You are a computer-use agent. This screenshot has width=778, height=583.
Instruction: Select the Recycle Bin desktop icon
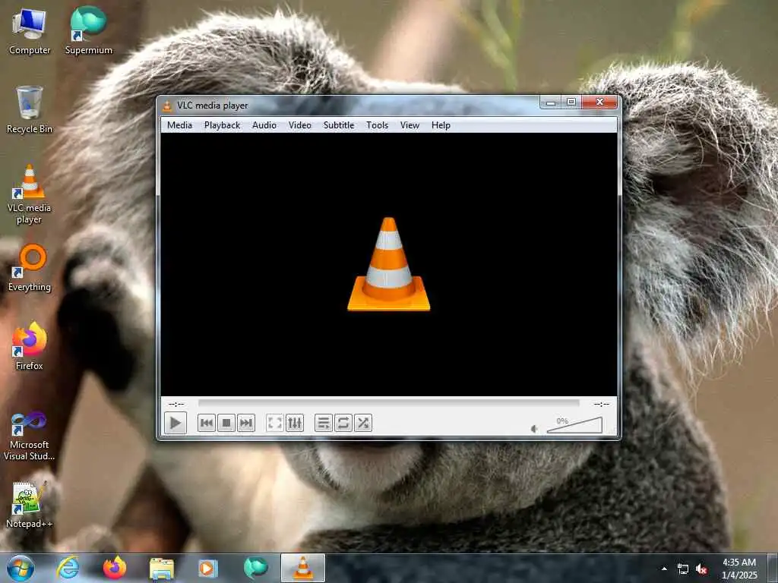tap(30, 109)
